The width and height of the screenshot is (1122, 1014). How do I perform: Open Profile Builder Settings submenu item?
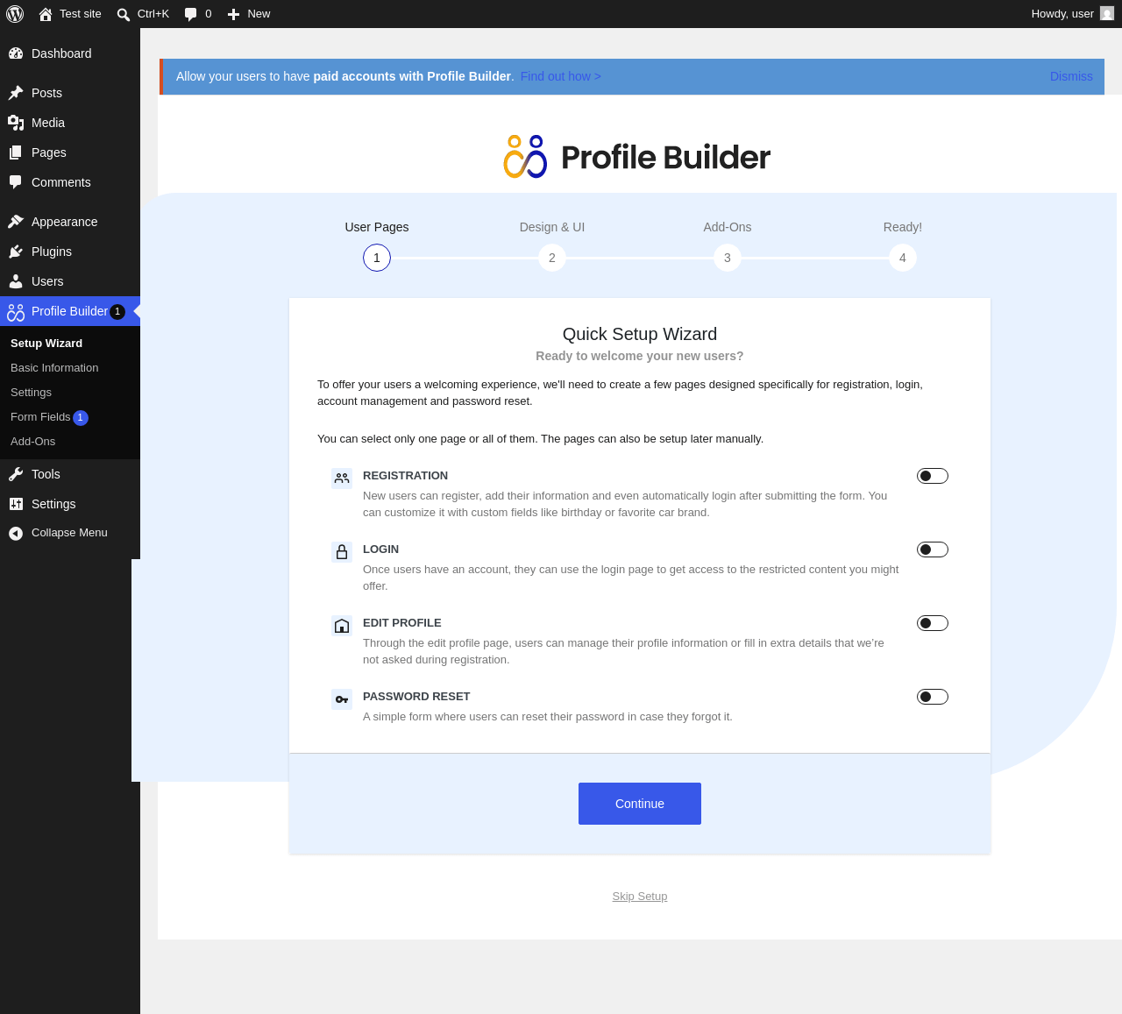click(x=31, y=393)
